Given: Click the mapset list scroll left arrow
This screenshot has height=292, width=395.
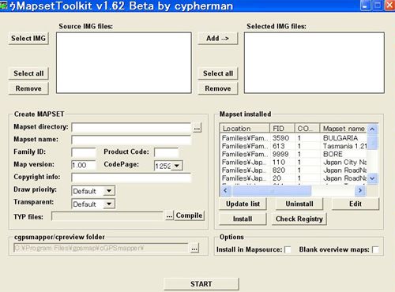Looking at the screenshot, I should point(225,190).
